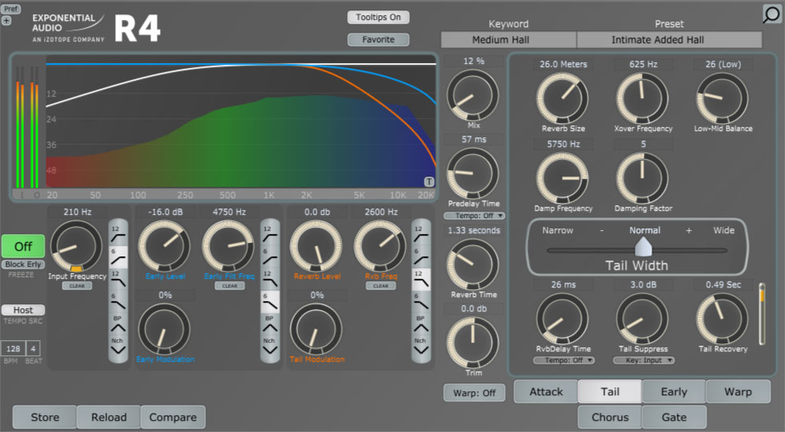Click the Reload button
The width and height of the screenshot is (785, 432).
click(109, 417)
